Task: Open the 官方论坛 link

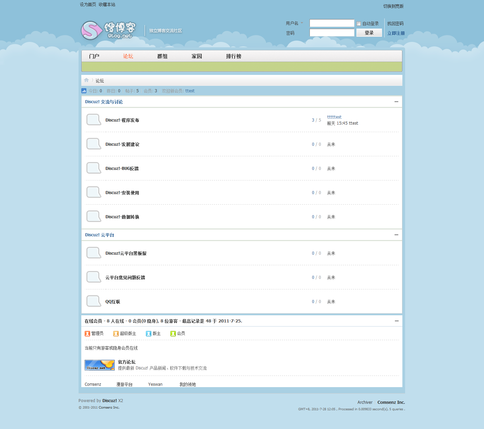Action: click(127, 362)
